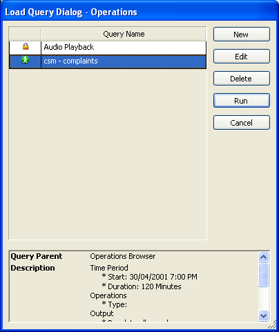Click the description panel's scroll down arrow
Screen dimensions: 279x332
coord(263,315)
